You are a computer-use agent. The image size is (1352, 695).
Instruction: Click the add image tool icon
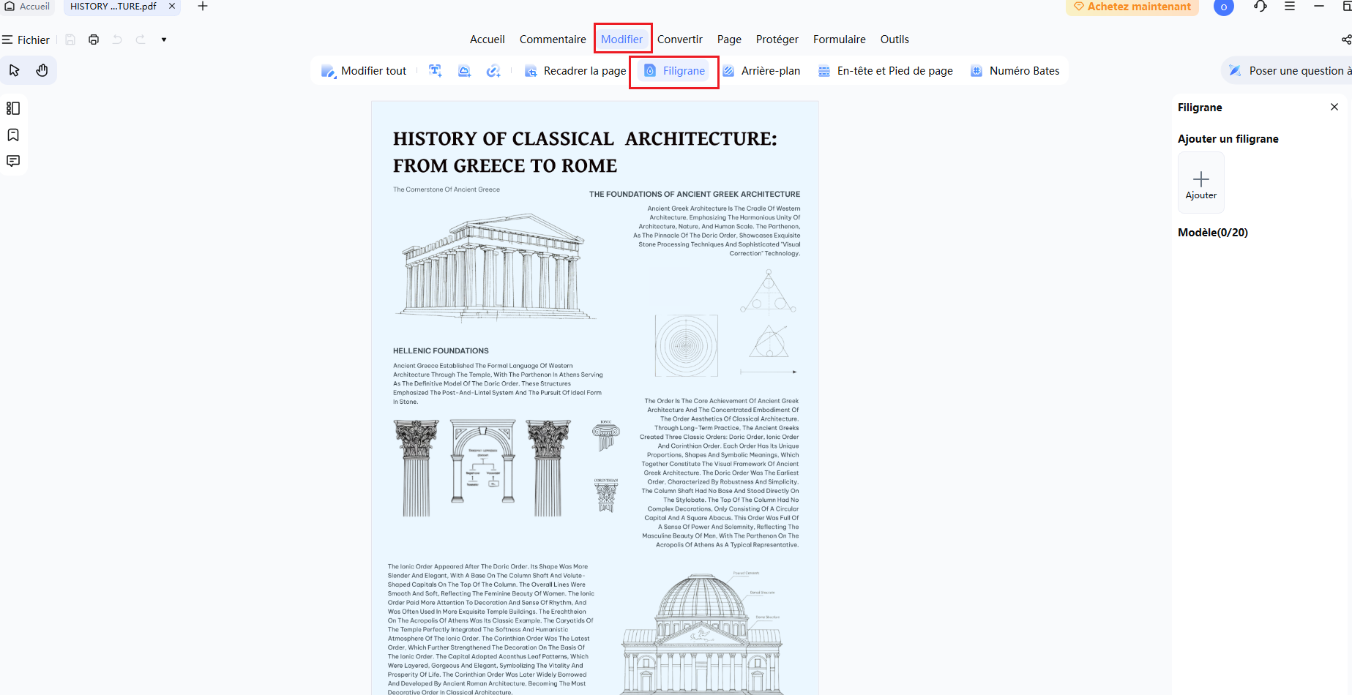(464, 71)
